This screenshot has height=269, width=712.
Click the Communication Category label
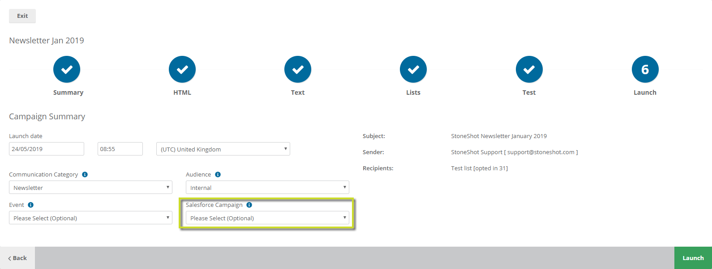tap(43, 174)
